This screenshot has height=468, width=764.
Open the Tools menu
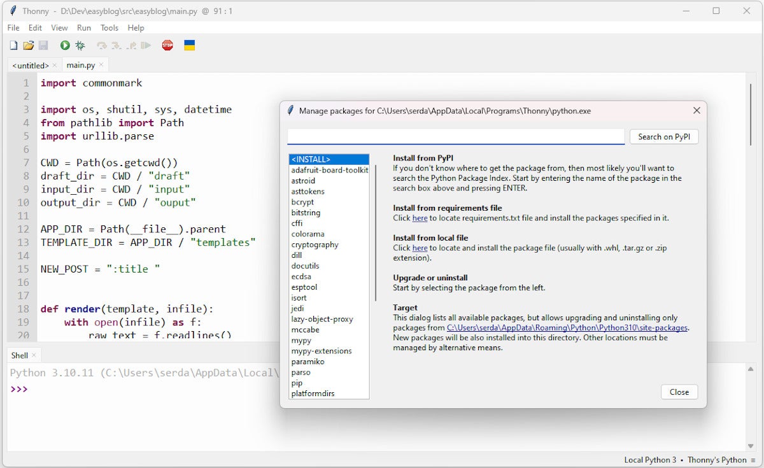pos(110,28)
